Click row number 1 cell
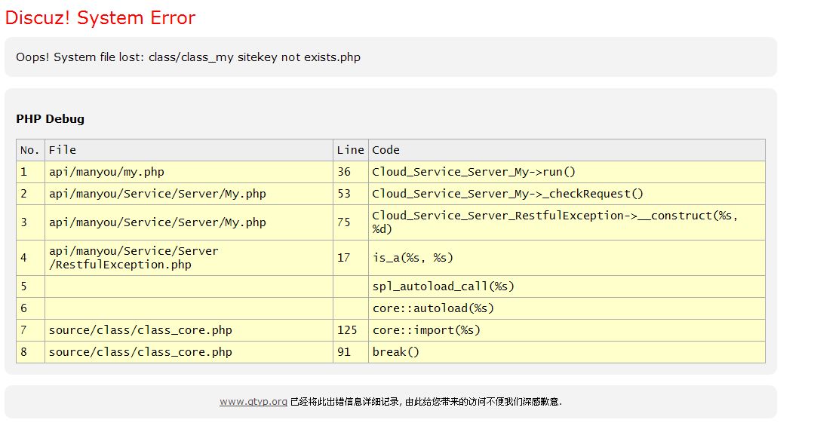 tap(30, 172)
